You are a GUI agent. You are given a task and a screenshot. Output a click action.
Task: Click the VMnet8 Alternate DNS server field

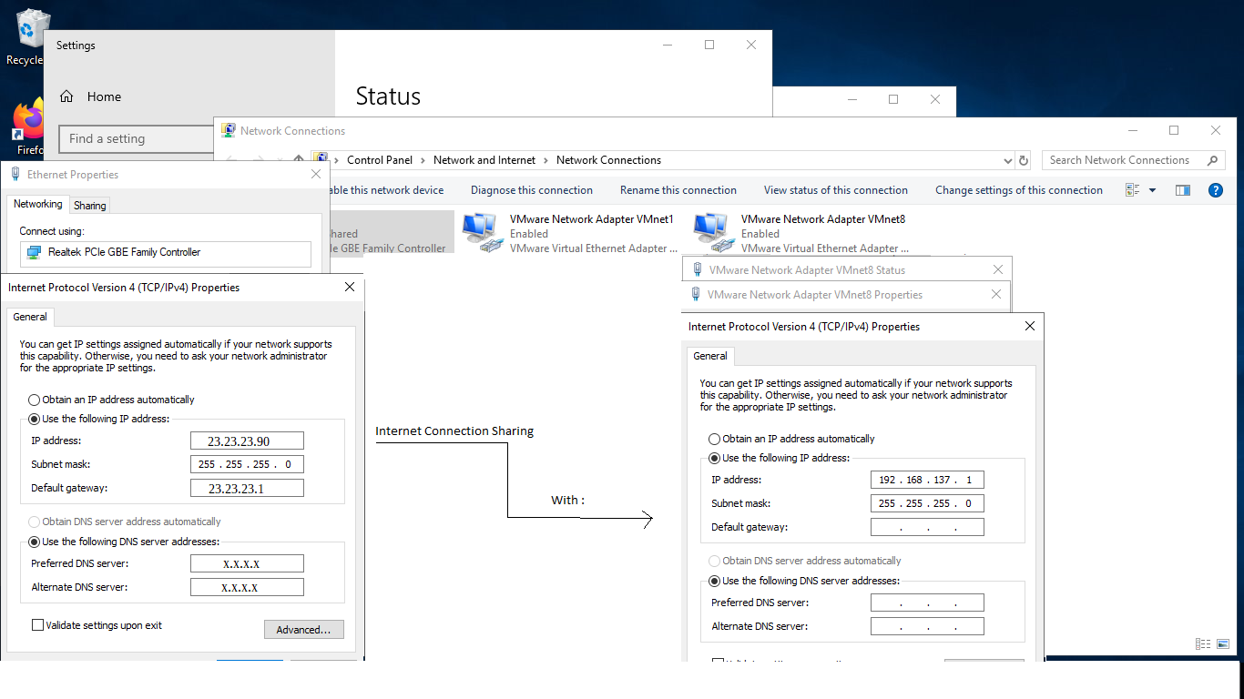[927, 626]
